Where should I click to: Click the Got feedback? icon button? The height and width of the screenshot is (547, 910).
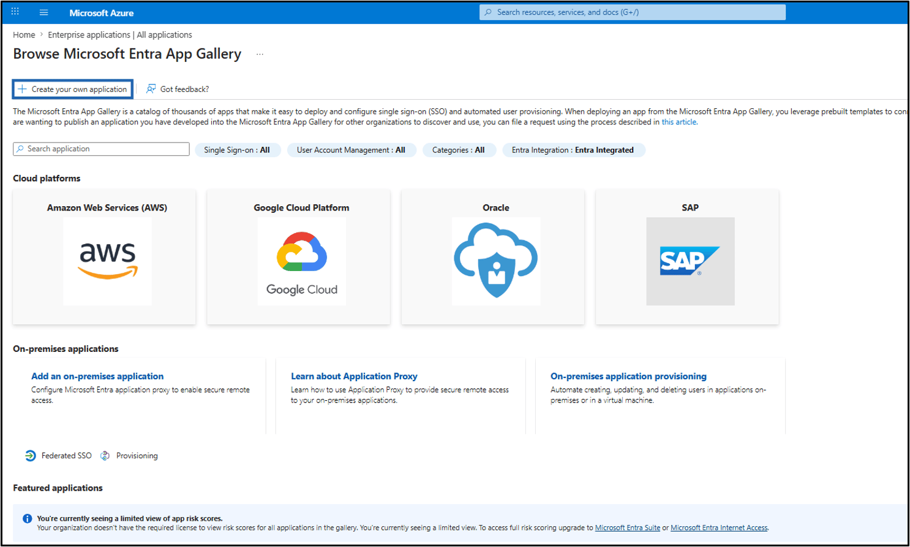click(x=151, y=89)
